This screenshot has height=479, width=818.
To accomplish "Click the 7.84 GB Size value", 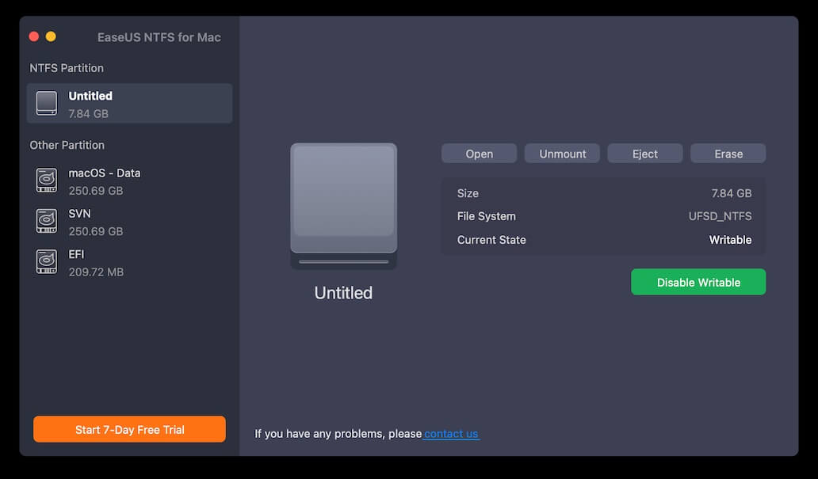I will point(732,193).
